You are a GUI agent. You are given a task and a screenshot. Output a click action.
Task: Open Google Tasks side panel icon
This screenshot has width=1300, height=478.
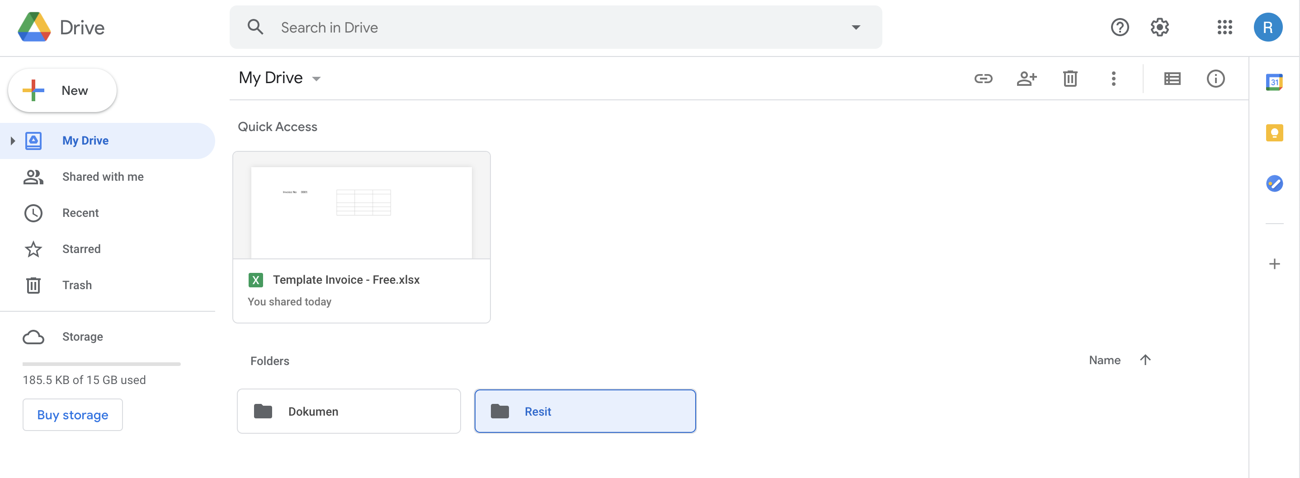[1274, 183]
